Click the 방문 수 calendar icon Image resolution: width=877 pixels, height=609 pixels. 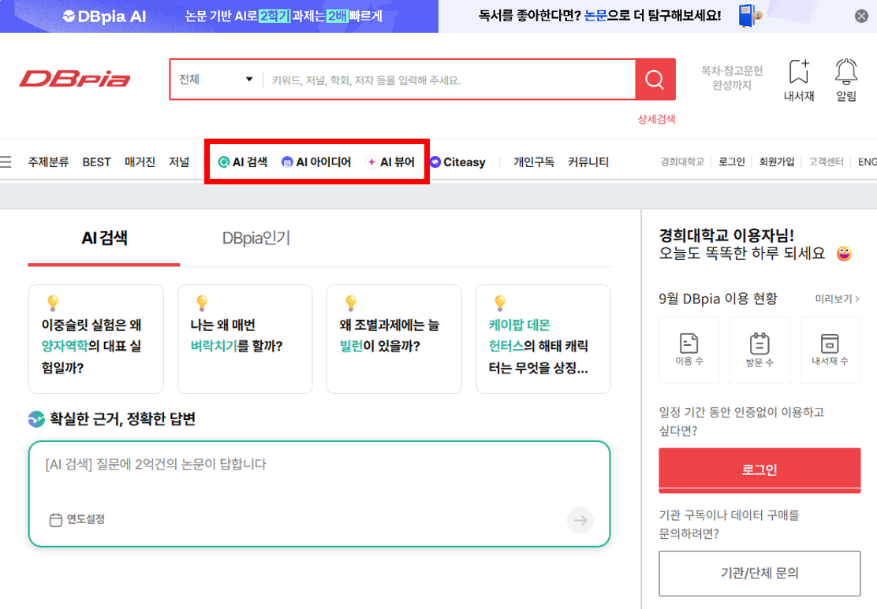759,343
